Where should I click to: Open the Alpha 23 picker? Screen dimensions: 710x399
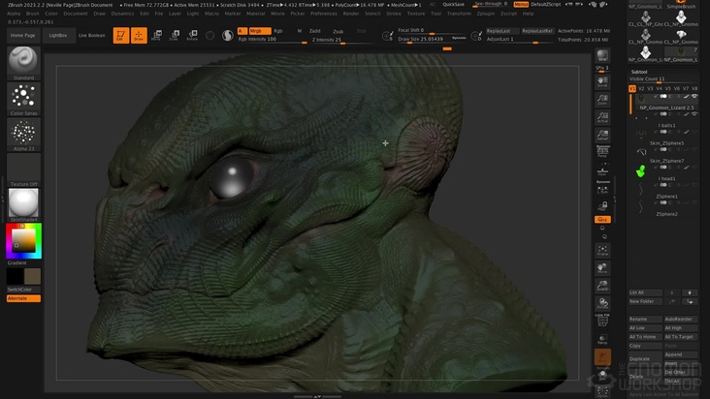[23, 135]
